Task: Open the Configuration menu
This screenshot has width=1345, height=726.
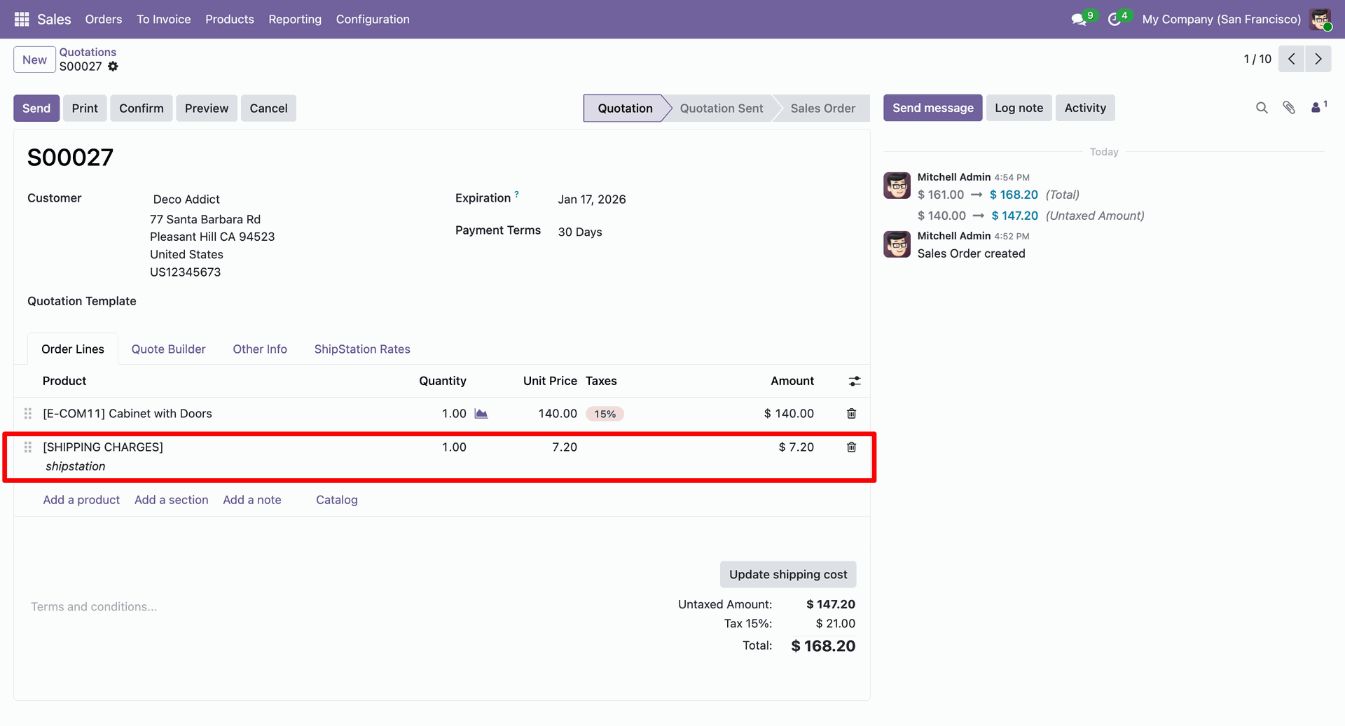Action: (373, 20)
